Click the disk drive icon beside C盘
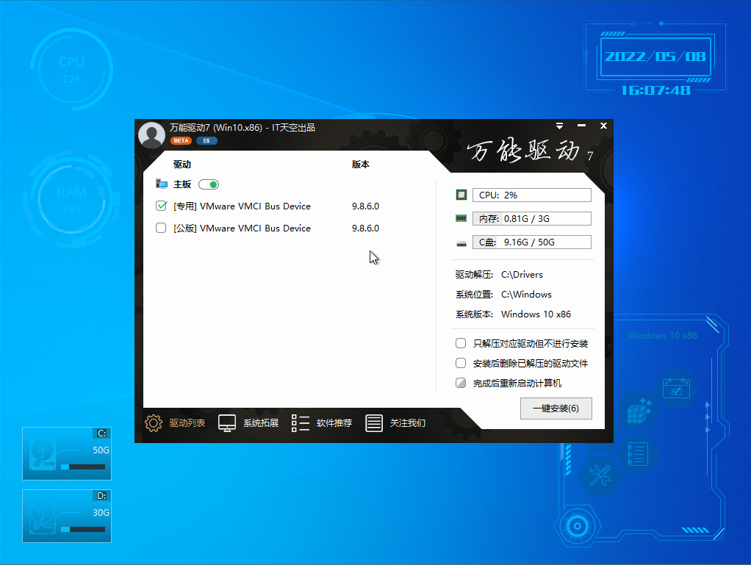This screenshot has width=751, height=565. 461,242
